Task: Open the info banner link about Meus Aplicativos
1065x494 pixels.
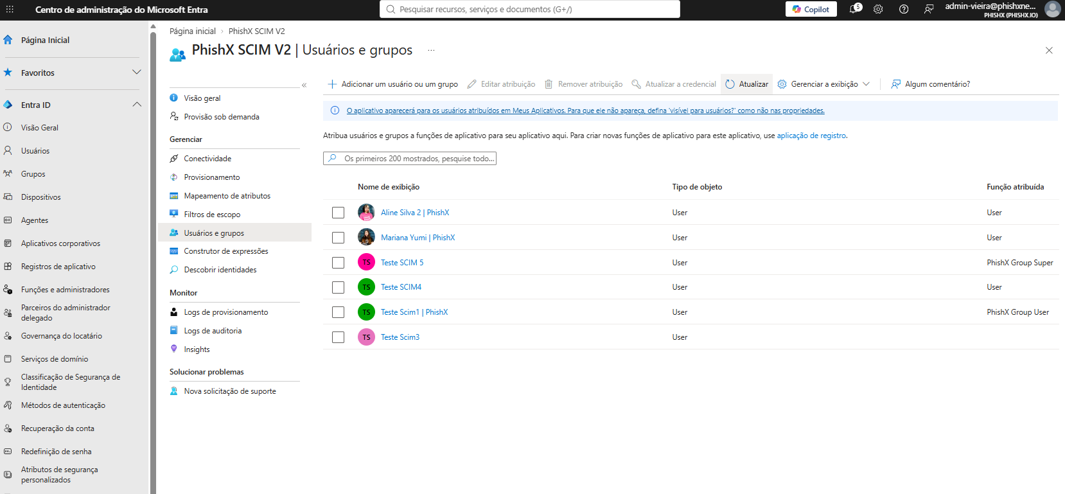Action: pos(585,110)
